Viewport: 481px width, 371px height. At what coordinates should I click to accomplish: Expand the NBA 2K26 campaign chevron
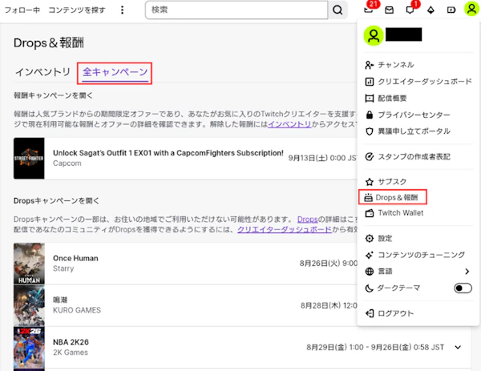click(x=458, y=348)
